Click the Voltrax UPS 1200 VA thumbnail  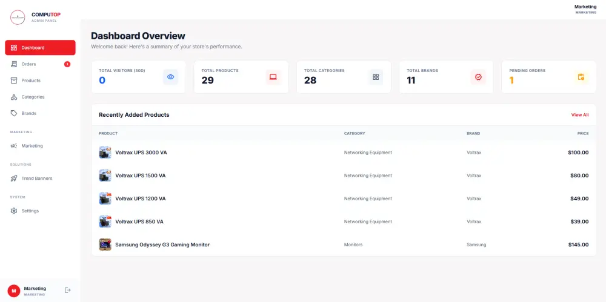[105, 199]
